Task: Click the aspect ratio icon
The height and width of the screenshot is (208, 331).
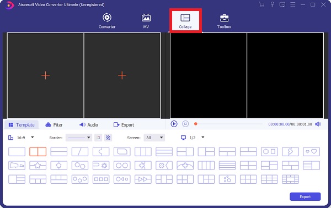Action: (10, 138)
